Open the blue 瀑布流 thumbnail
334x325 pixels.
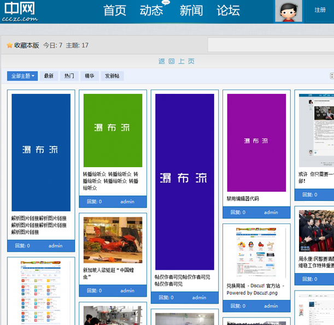(41, 152)
